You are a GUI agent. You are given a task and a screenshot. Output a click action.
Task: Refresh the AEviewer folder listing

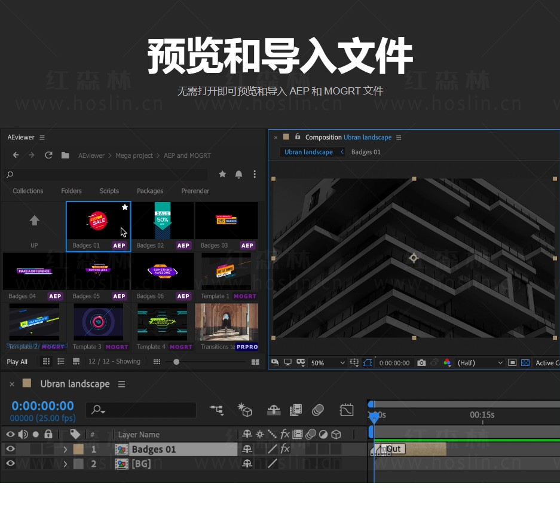pyautogui.click(x=48, y=155)
